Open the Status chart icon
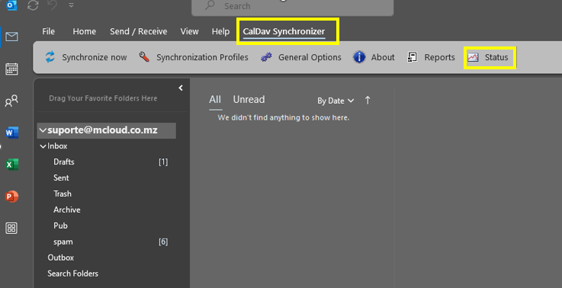This screenshot has width=562, height=288. tap(473, 57)
